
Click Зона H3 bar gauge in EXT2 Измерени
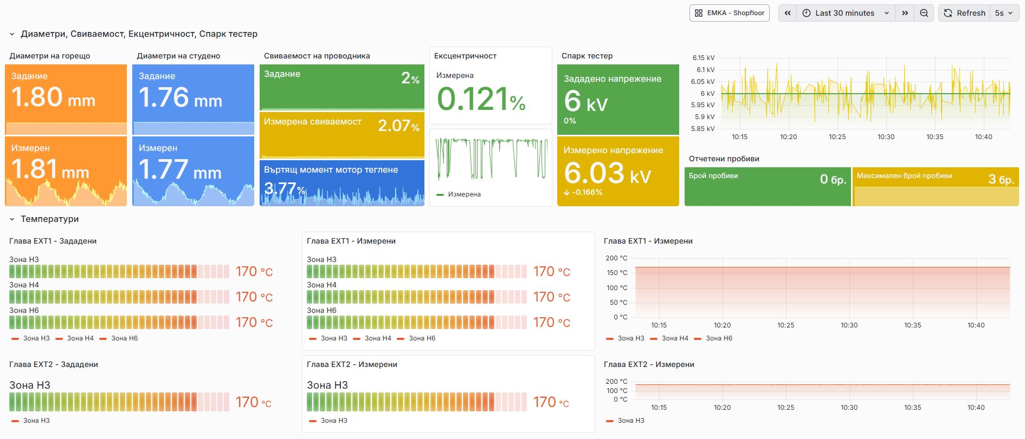[417, 402]
